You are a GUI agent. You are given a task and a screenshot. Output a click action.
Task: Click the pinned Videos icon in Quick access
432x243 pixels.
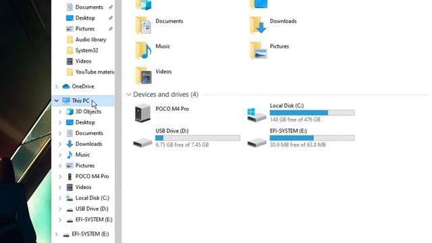coord(70,61)
